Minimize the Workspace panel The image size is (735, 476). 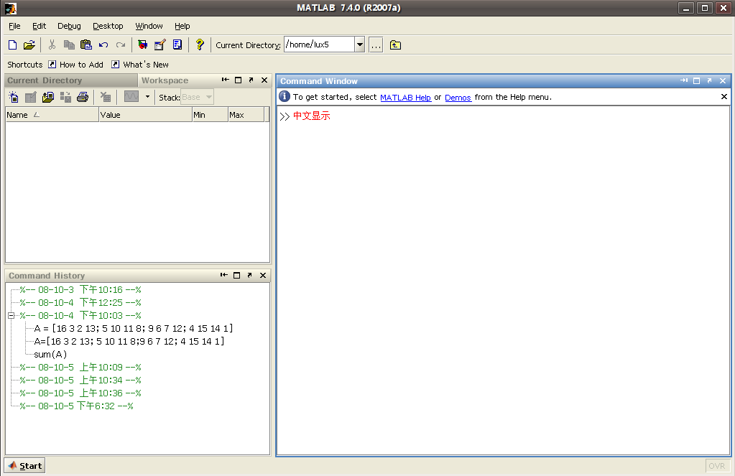click(x=225, y=80)
